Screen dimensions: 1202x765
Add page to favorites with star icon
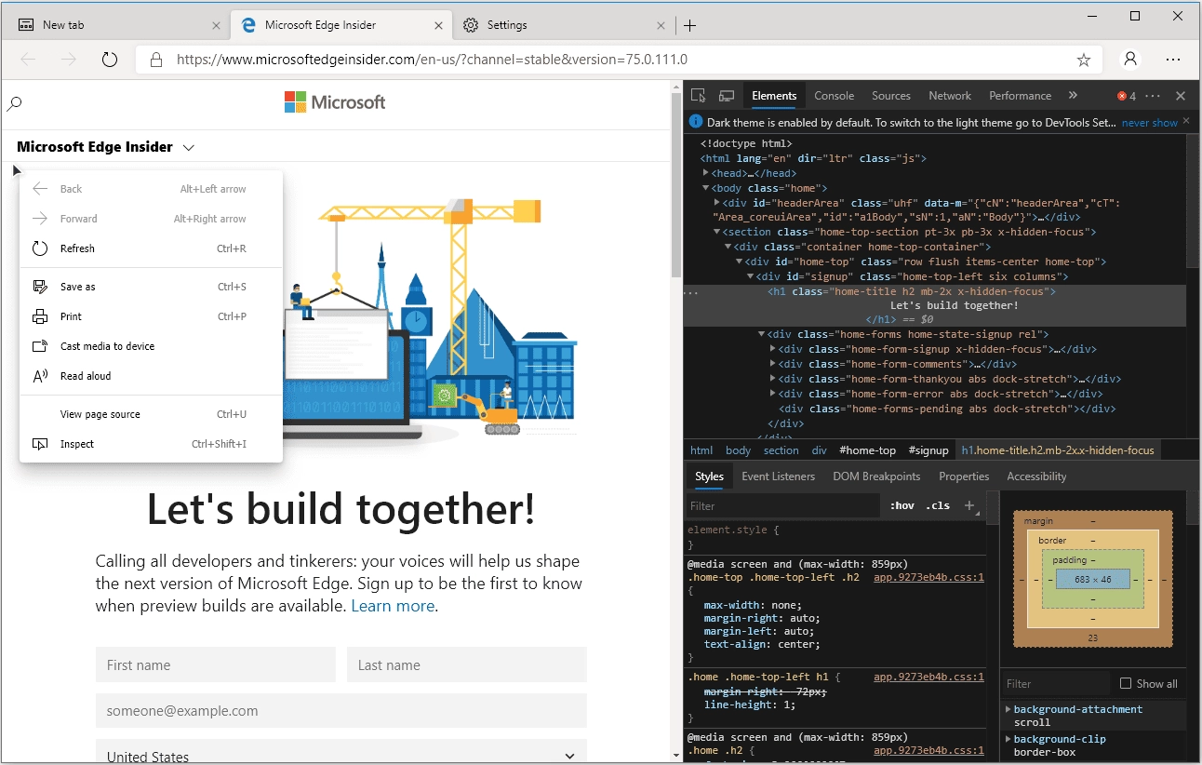pos(1084,60)
